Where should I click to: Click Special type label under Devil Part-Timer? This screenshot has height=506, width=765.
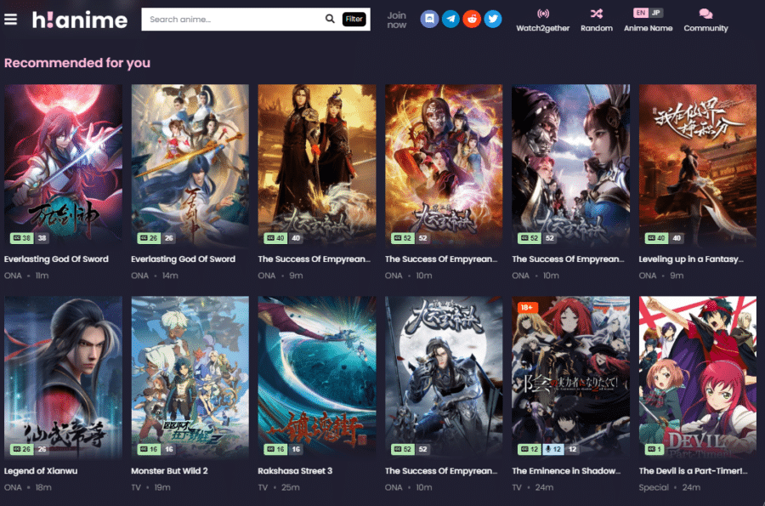pos(654,487)
